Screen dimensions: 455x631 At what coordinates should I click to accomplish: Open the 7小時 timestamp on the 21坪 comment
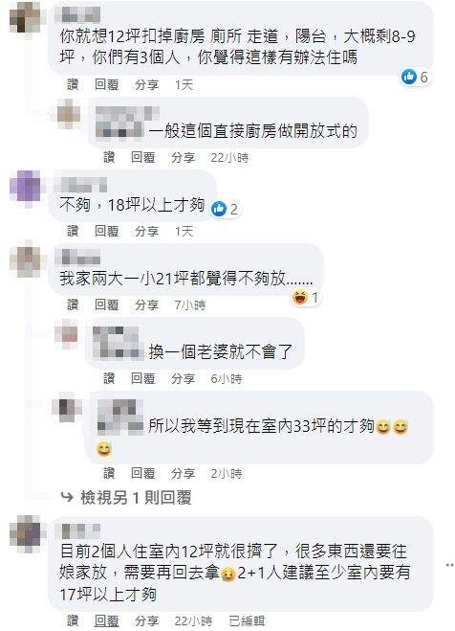(190, 305)
